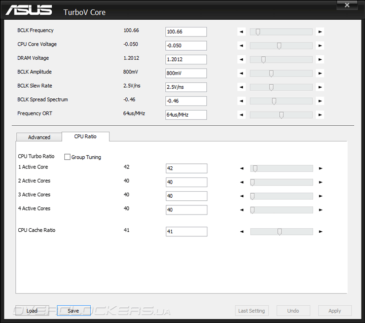The image size is (365, 323).
Task: Increase 3 Active Cores ratio with right arrow
Action: pyautogui.click(x=320, y=196)
